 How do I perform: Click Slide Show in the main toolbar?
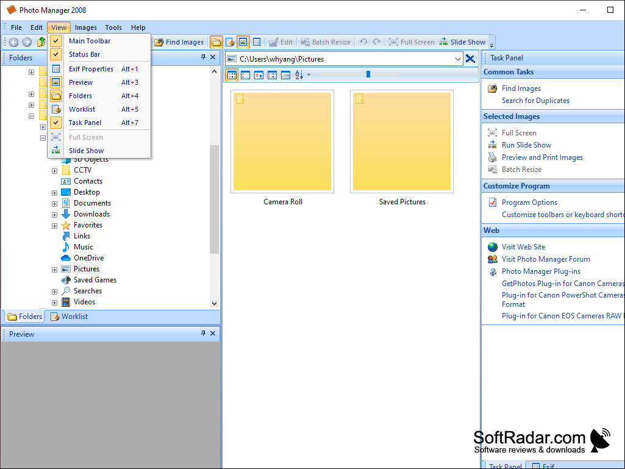point(462,42)
